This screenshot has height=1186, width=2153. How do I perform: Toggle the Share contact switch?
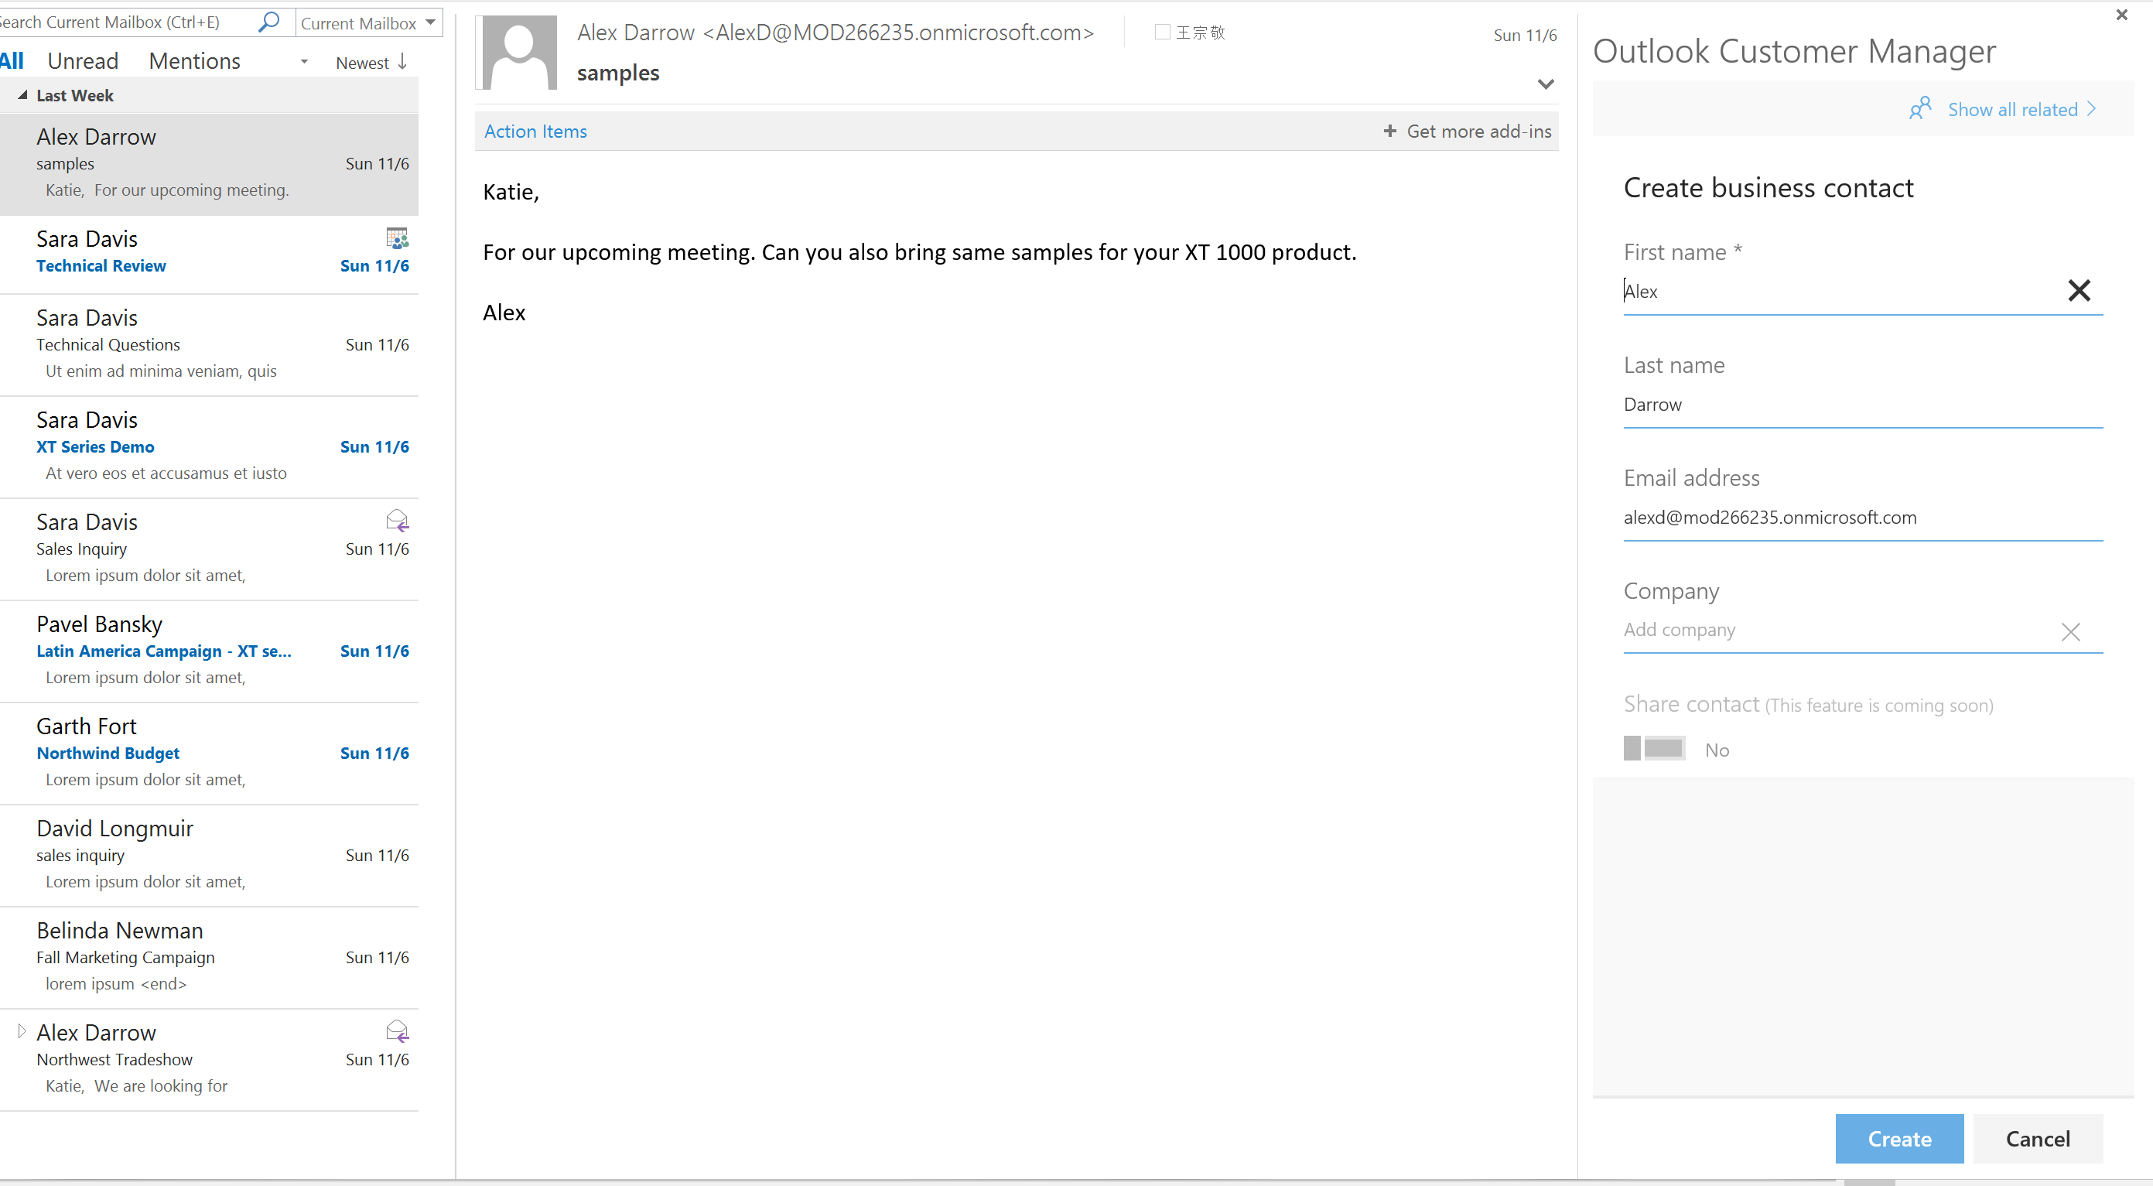coord(1654,748)
